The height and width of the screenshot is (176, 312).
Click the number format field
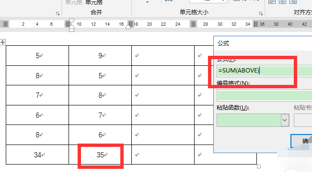pyautogui.click(x=264, y=95)
